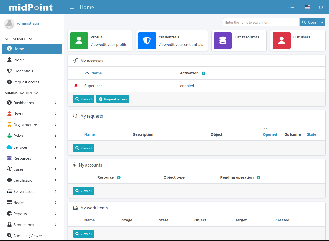Click the power logout icon
The width and height of the screenshot is (329, 241).
tap(321, 7)
